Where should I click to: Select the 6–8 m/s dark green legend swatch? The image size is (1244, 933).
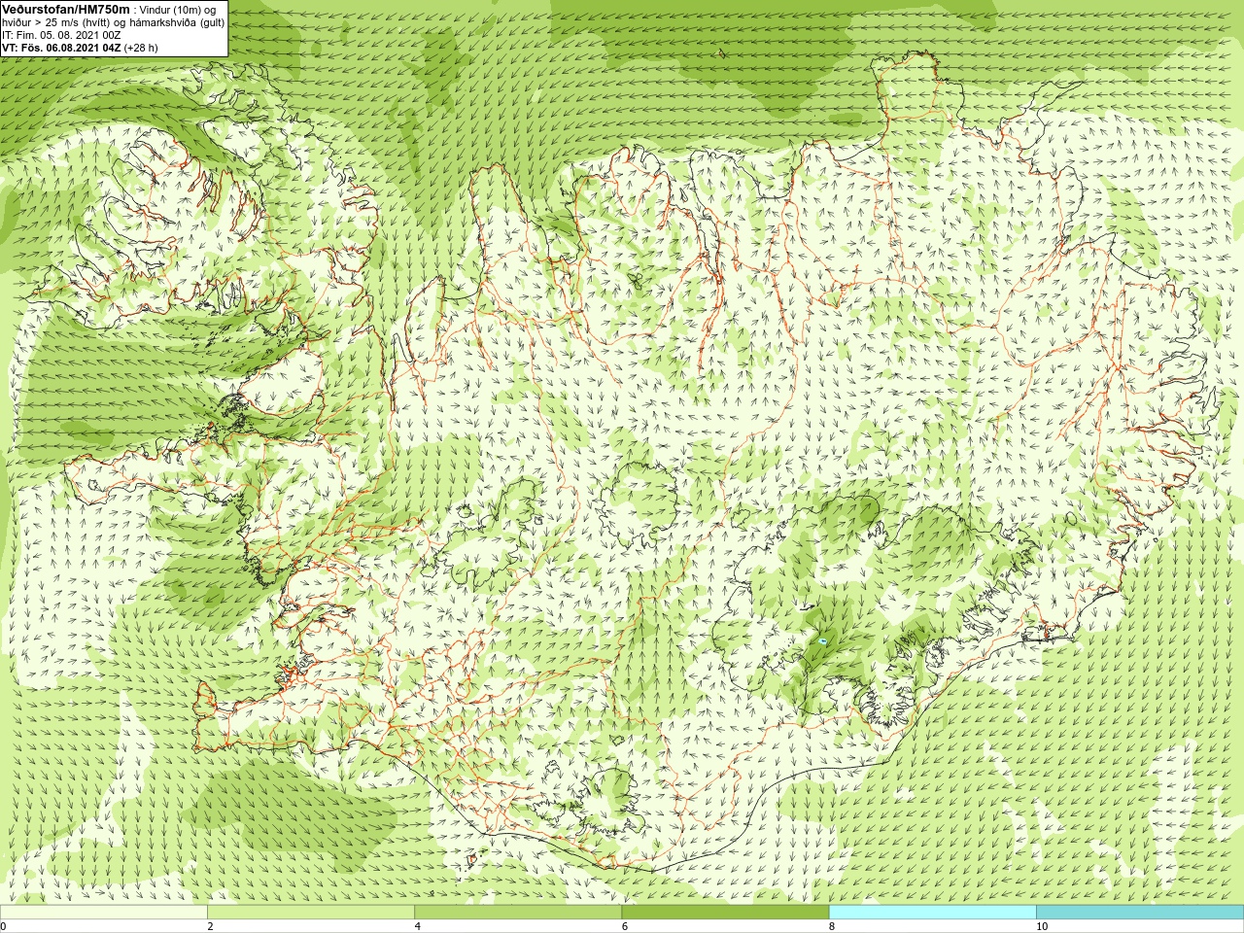point(725,913)
